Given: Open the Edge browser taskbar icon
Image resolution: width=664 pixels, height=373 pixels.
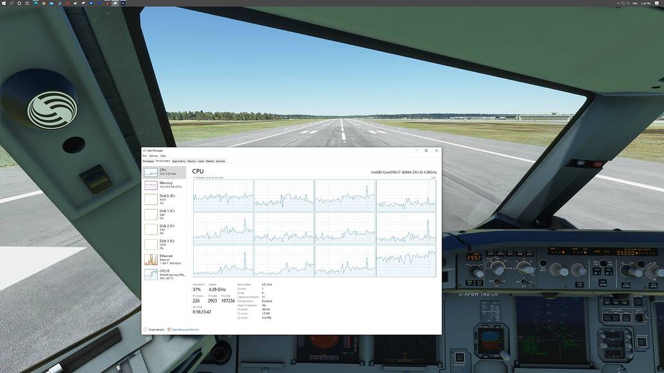Looking at the screenshot, I should pyautogui.click(x=35, y=3).
